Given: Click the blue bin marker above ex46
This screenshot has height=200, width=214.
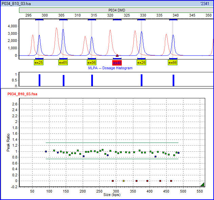Looking at the screenshot, I should 117,59.
